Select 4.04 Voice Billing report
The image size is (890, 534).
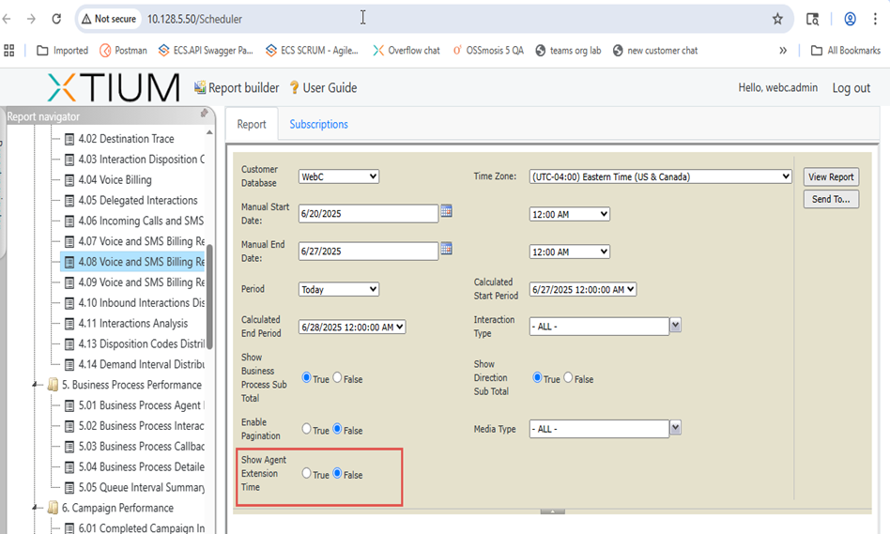click(115, 179)
